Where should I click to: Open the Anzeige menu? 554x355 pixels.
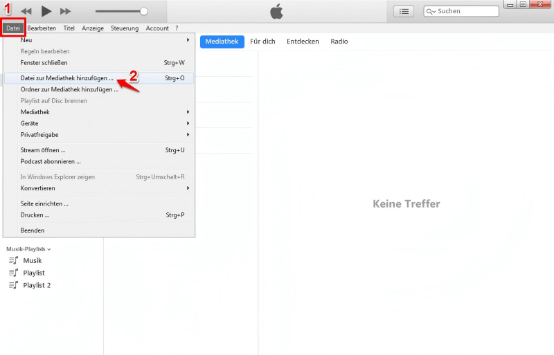coord(93,28)
